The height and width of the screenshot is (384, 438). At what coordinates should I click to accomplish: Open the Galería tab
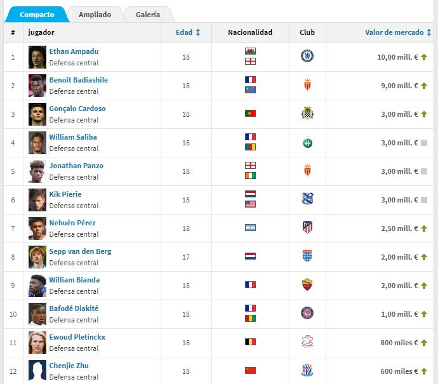click(x=147, y=15)
